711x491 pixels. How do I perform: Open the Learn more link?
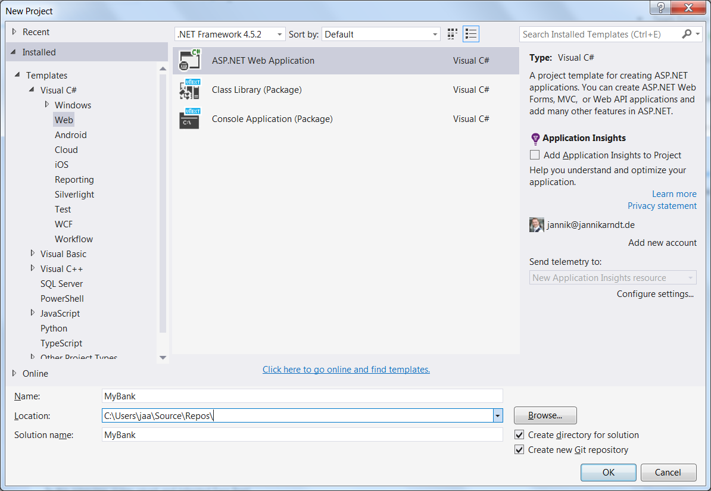tap(674, 193)
